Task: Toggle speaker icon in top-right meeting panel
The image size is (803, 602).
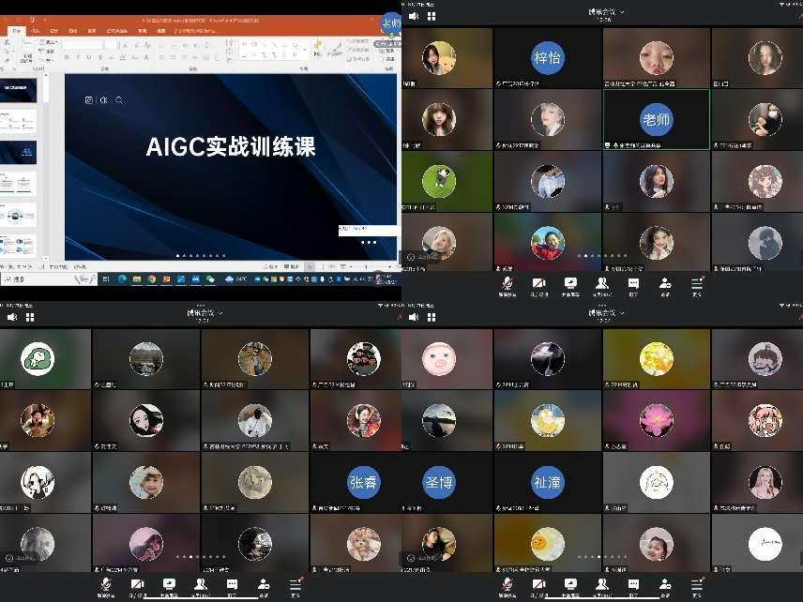Action: click(414, 16)
